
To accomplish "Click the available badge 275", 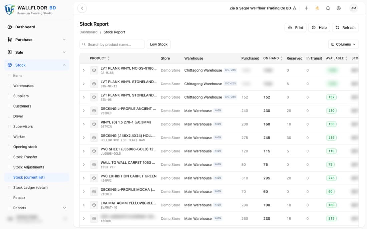I will pyautogui.click(x=331, y=178).
